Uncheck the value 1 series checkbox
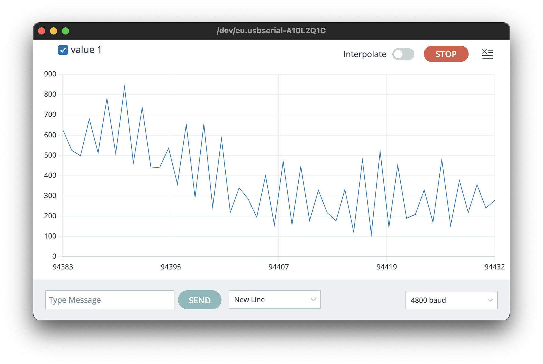 pos(63,50)
